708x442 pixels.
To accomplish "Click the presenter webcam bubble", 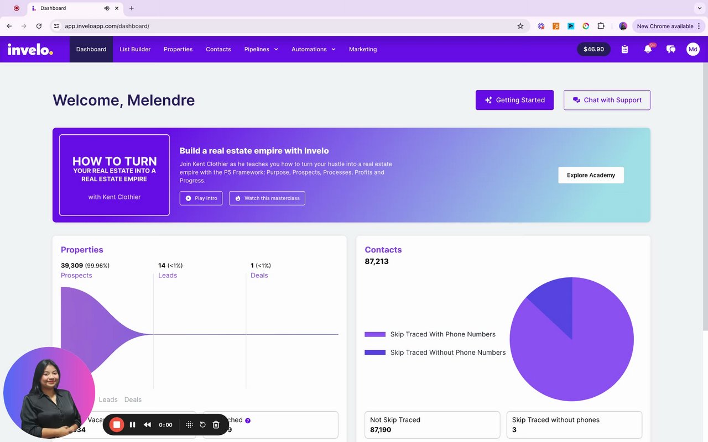I will (49, 393).
